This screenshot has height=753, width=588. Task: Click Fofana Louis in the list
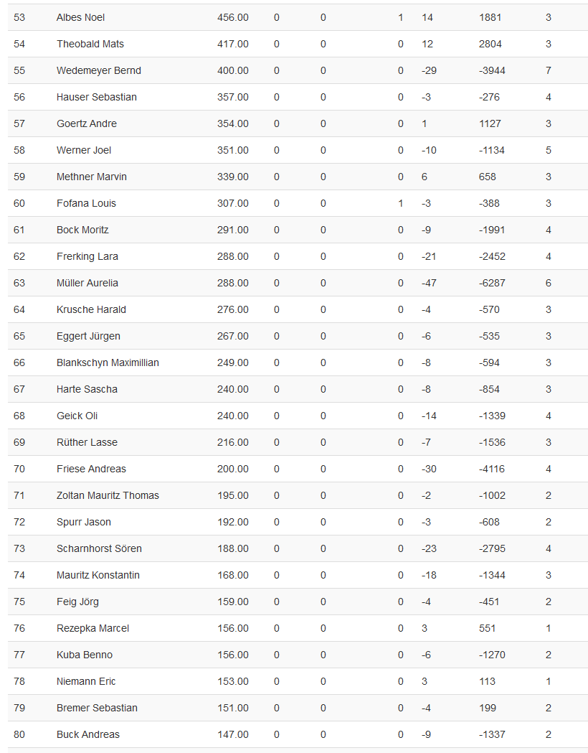(86, 203)
